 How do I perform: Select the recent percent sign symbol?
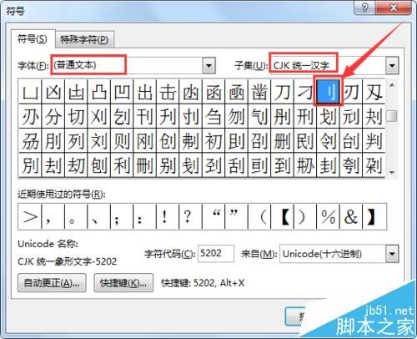click(x=329, y=216)
